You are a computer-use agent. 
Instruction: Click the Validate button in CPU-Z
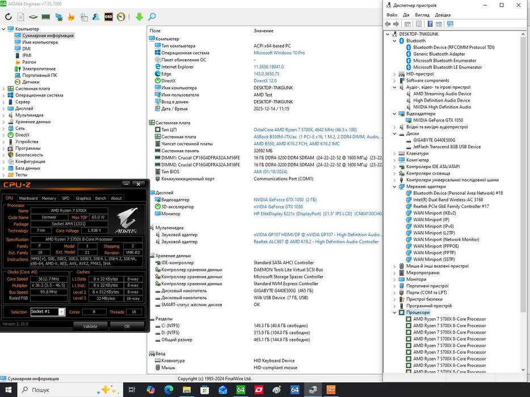(90, 326)
